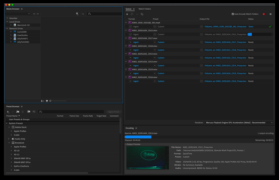Open the Media Browser filter icon

[x=77, y=14]
